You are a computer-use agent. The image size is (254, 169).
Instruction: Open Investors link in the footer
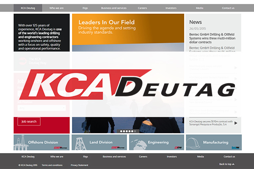(x=172, y=157)
